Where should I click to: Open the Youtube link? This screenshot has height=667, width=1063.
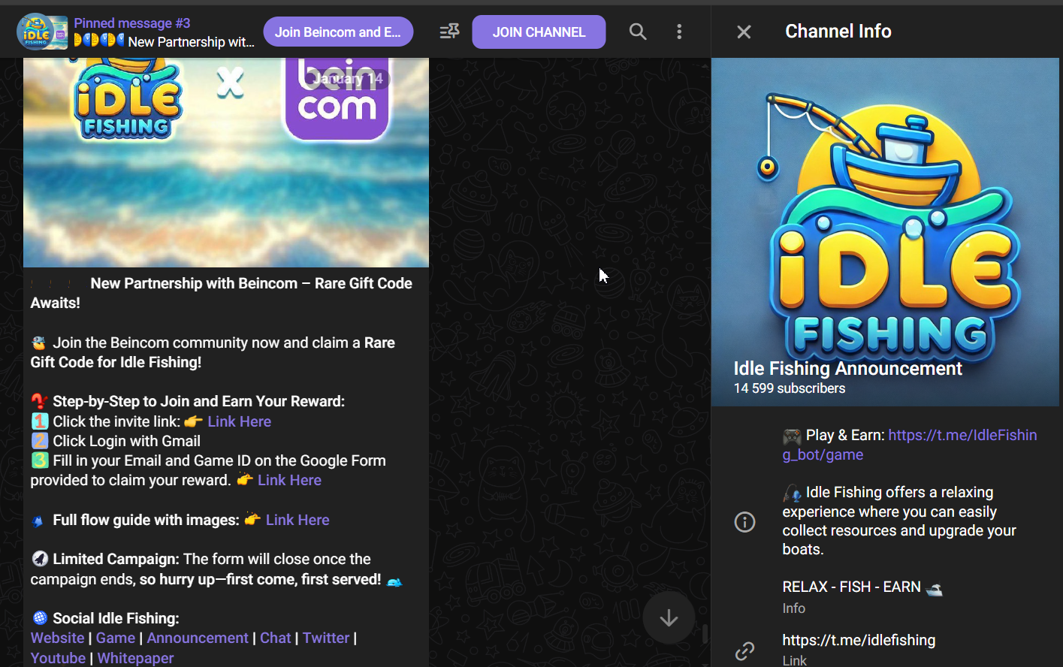pos(58,658)
